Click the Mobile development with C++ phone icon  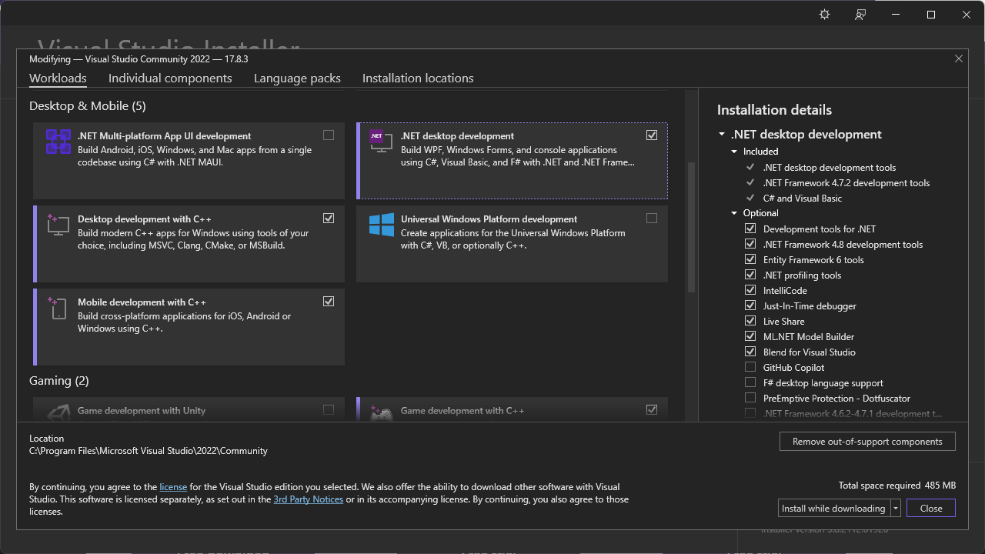[58, 308]
